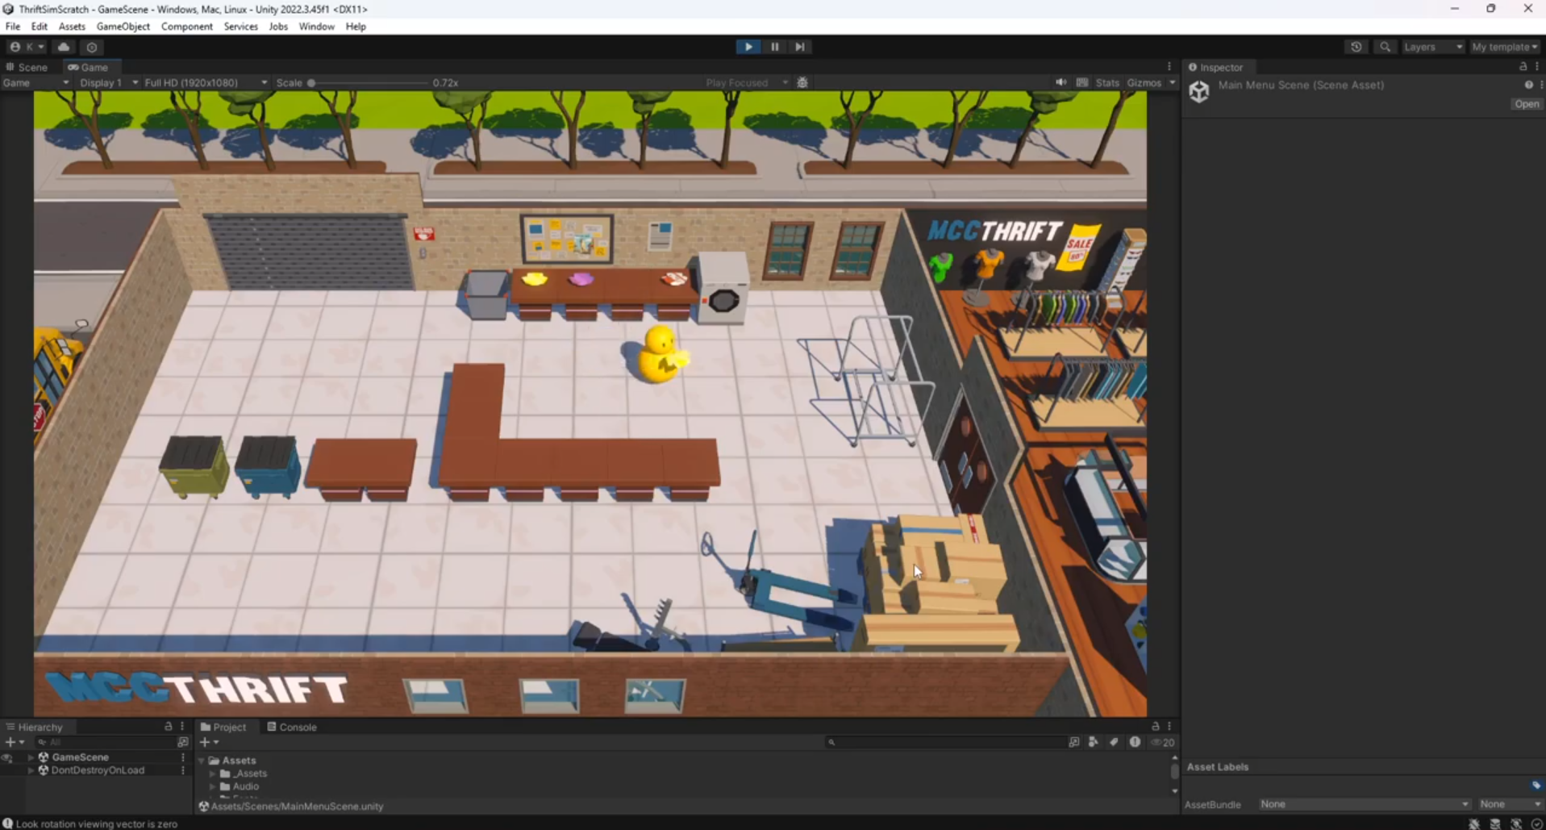This screenshot has width=1546, height=830.
Task: Open Layers dropdown
Action: click(x=1432, y=47)
